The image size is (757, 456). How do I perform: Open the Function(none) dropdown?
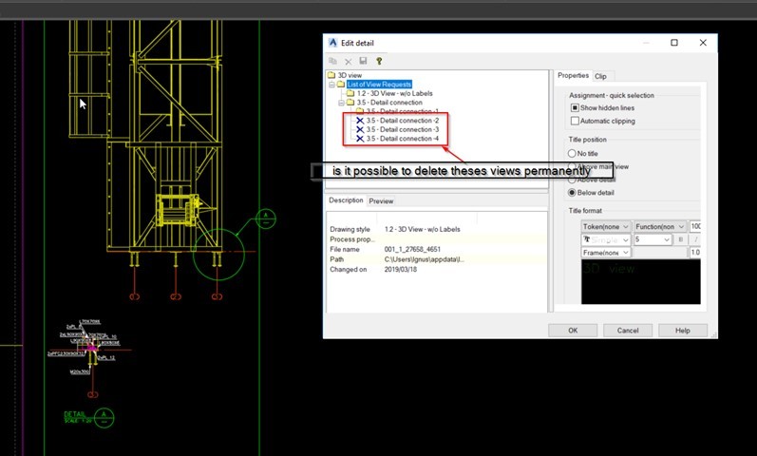click(659, 226)
